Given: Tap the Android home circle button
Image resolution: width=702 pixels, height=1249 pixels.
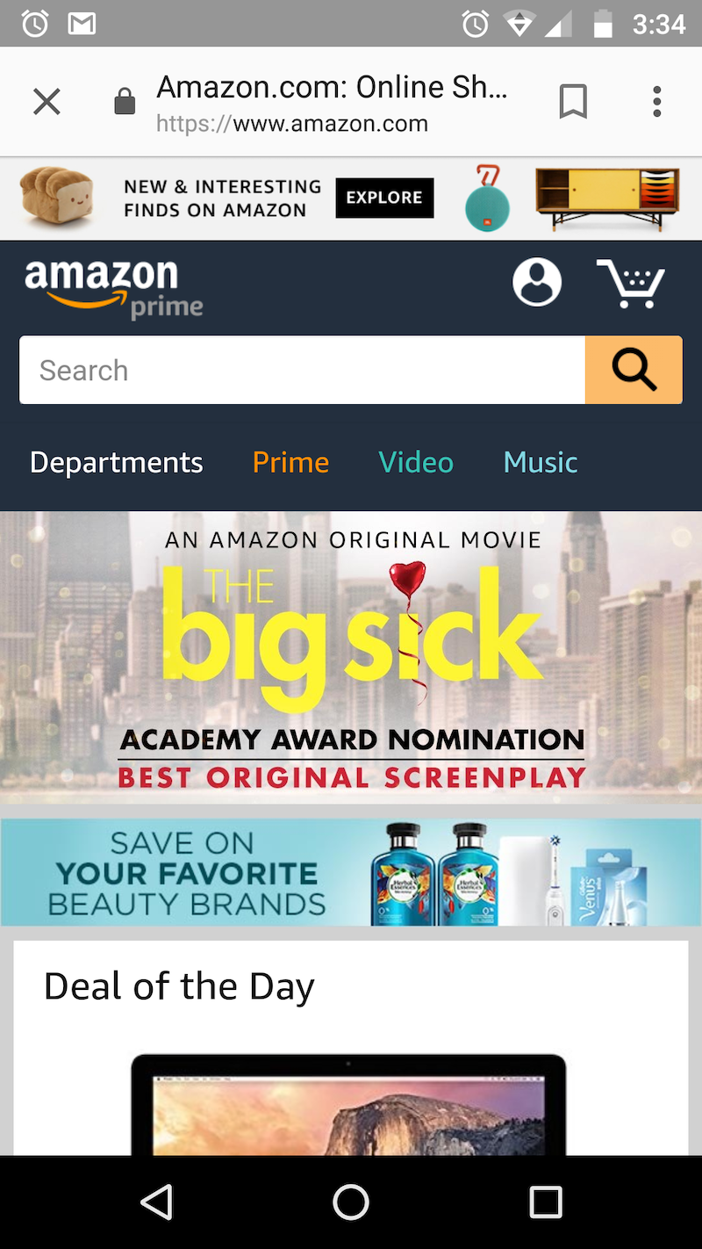Looking at the screenshot, I should pos(351,1202).
